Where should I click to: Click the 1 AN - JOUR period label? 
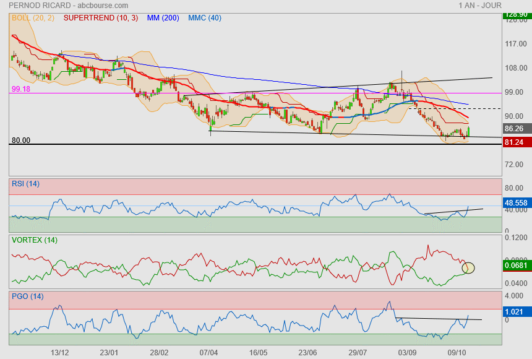click(480, 5)
